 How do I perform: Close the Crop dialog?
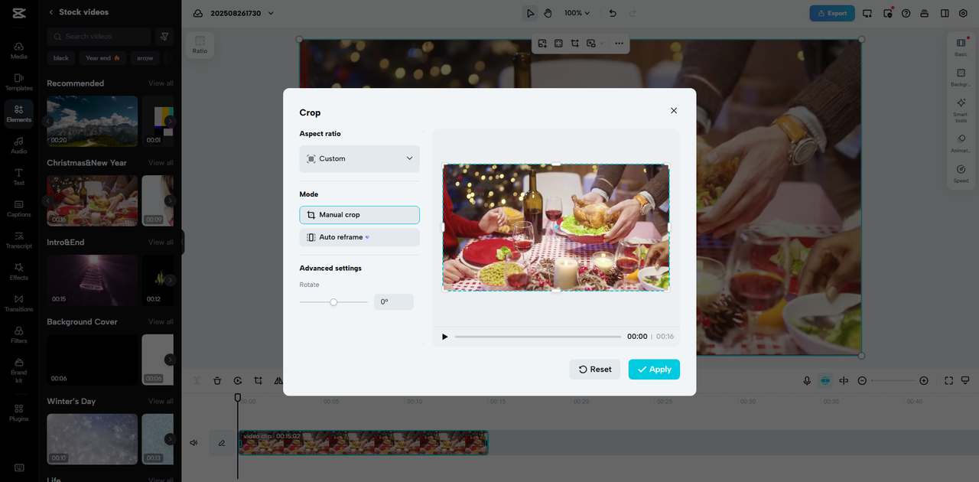674,111
